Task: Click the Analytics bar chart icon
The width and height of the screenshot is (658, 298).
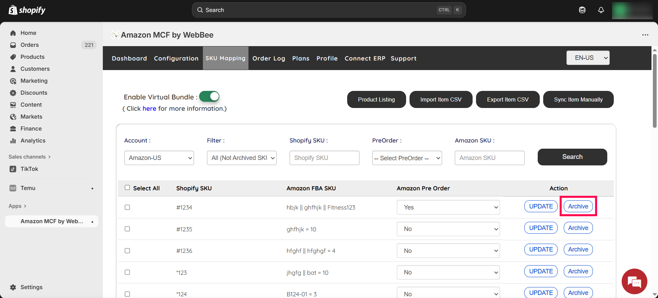Action: [x=13, y=141]
